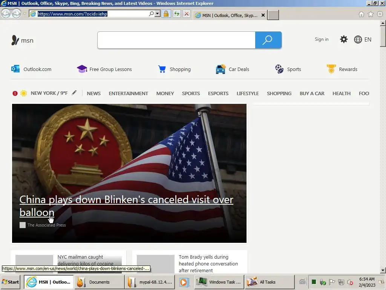This screenshot has height=290, width=386.
Task: Click the muted volume tray icon
Action: pyautogui.click(x=350, y=282)
